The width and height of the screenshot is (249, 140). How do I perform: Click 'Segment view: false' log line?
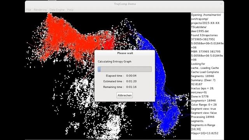click(204, 113)
